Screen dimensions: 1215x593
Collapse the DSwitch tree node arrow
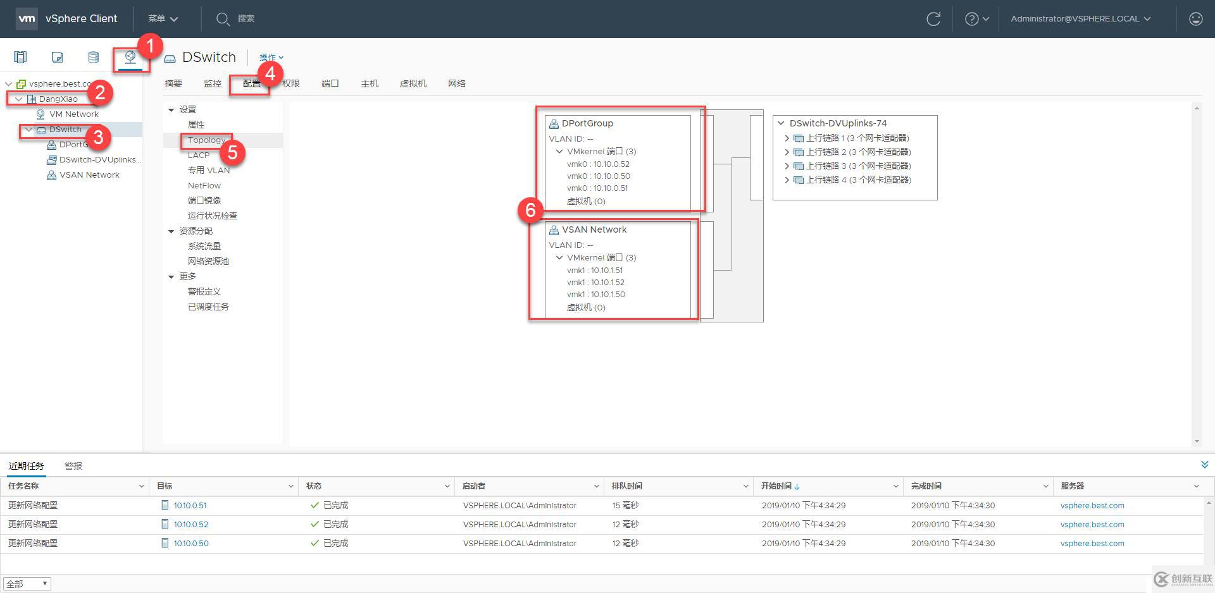pos(28,129)
